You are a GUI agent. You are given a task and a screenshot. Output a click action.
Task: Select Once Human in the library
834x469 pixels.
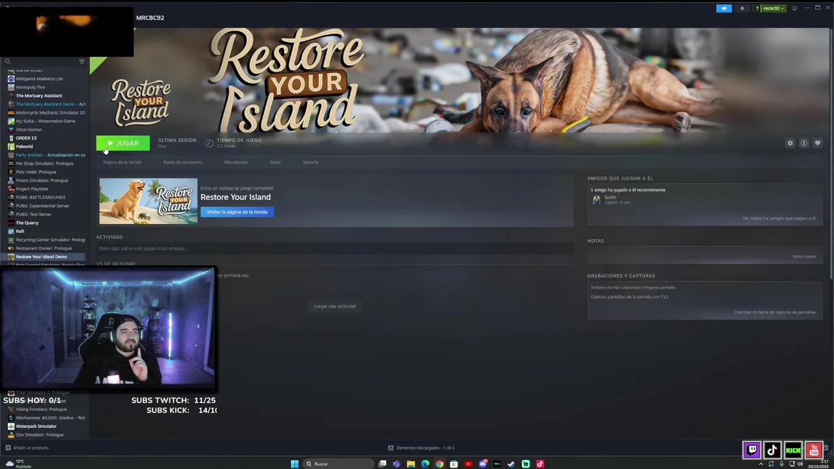coord(29,130)
